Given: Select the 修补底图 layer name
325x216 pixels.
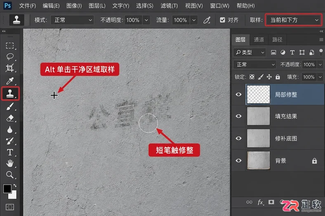Looking at the screenshot, I should coord(286,138).
